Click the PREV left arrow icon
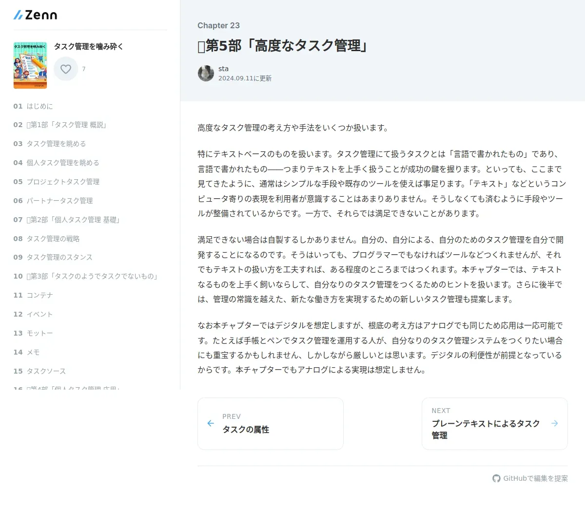The height and width of the screenshot is (527, 585). point(211,423)
